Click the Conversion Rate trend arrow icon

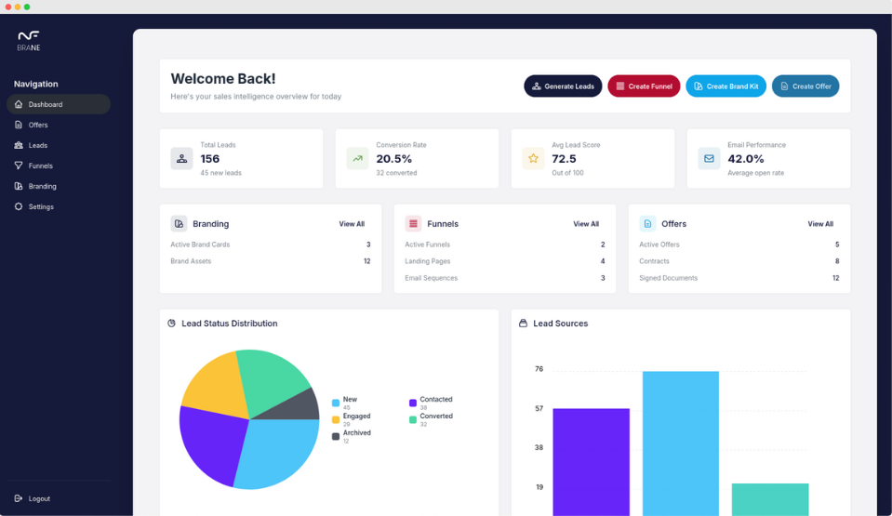[x=357, y=159]
